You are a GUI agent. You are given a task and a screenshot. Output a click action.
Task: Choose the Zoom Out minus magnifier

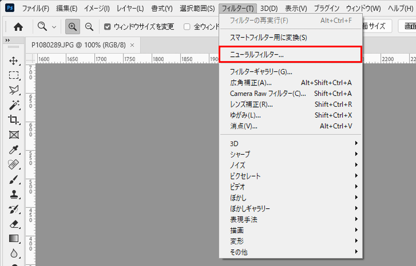point(89,27)
